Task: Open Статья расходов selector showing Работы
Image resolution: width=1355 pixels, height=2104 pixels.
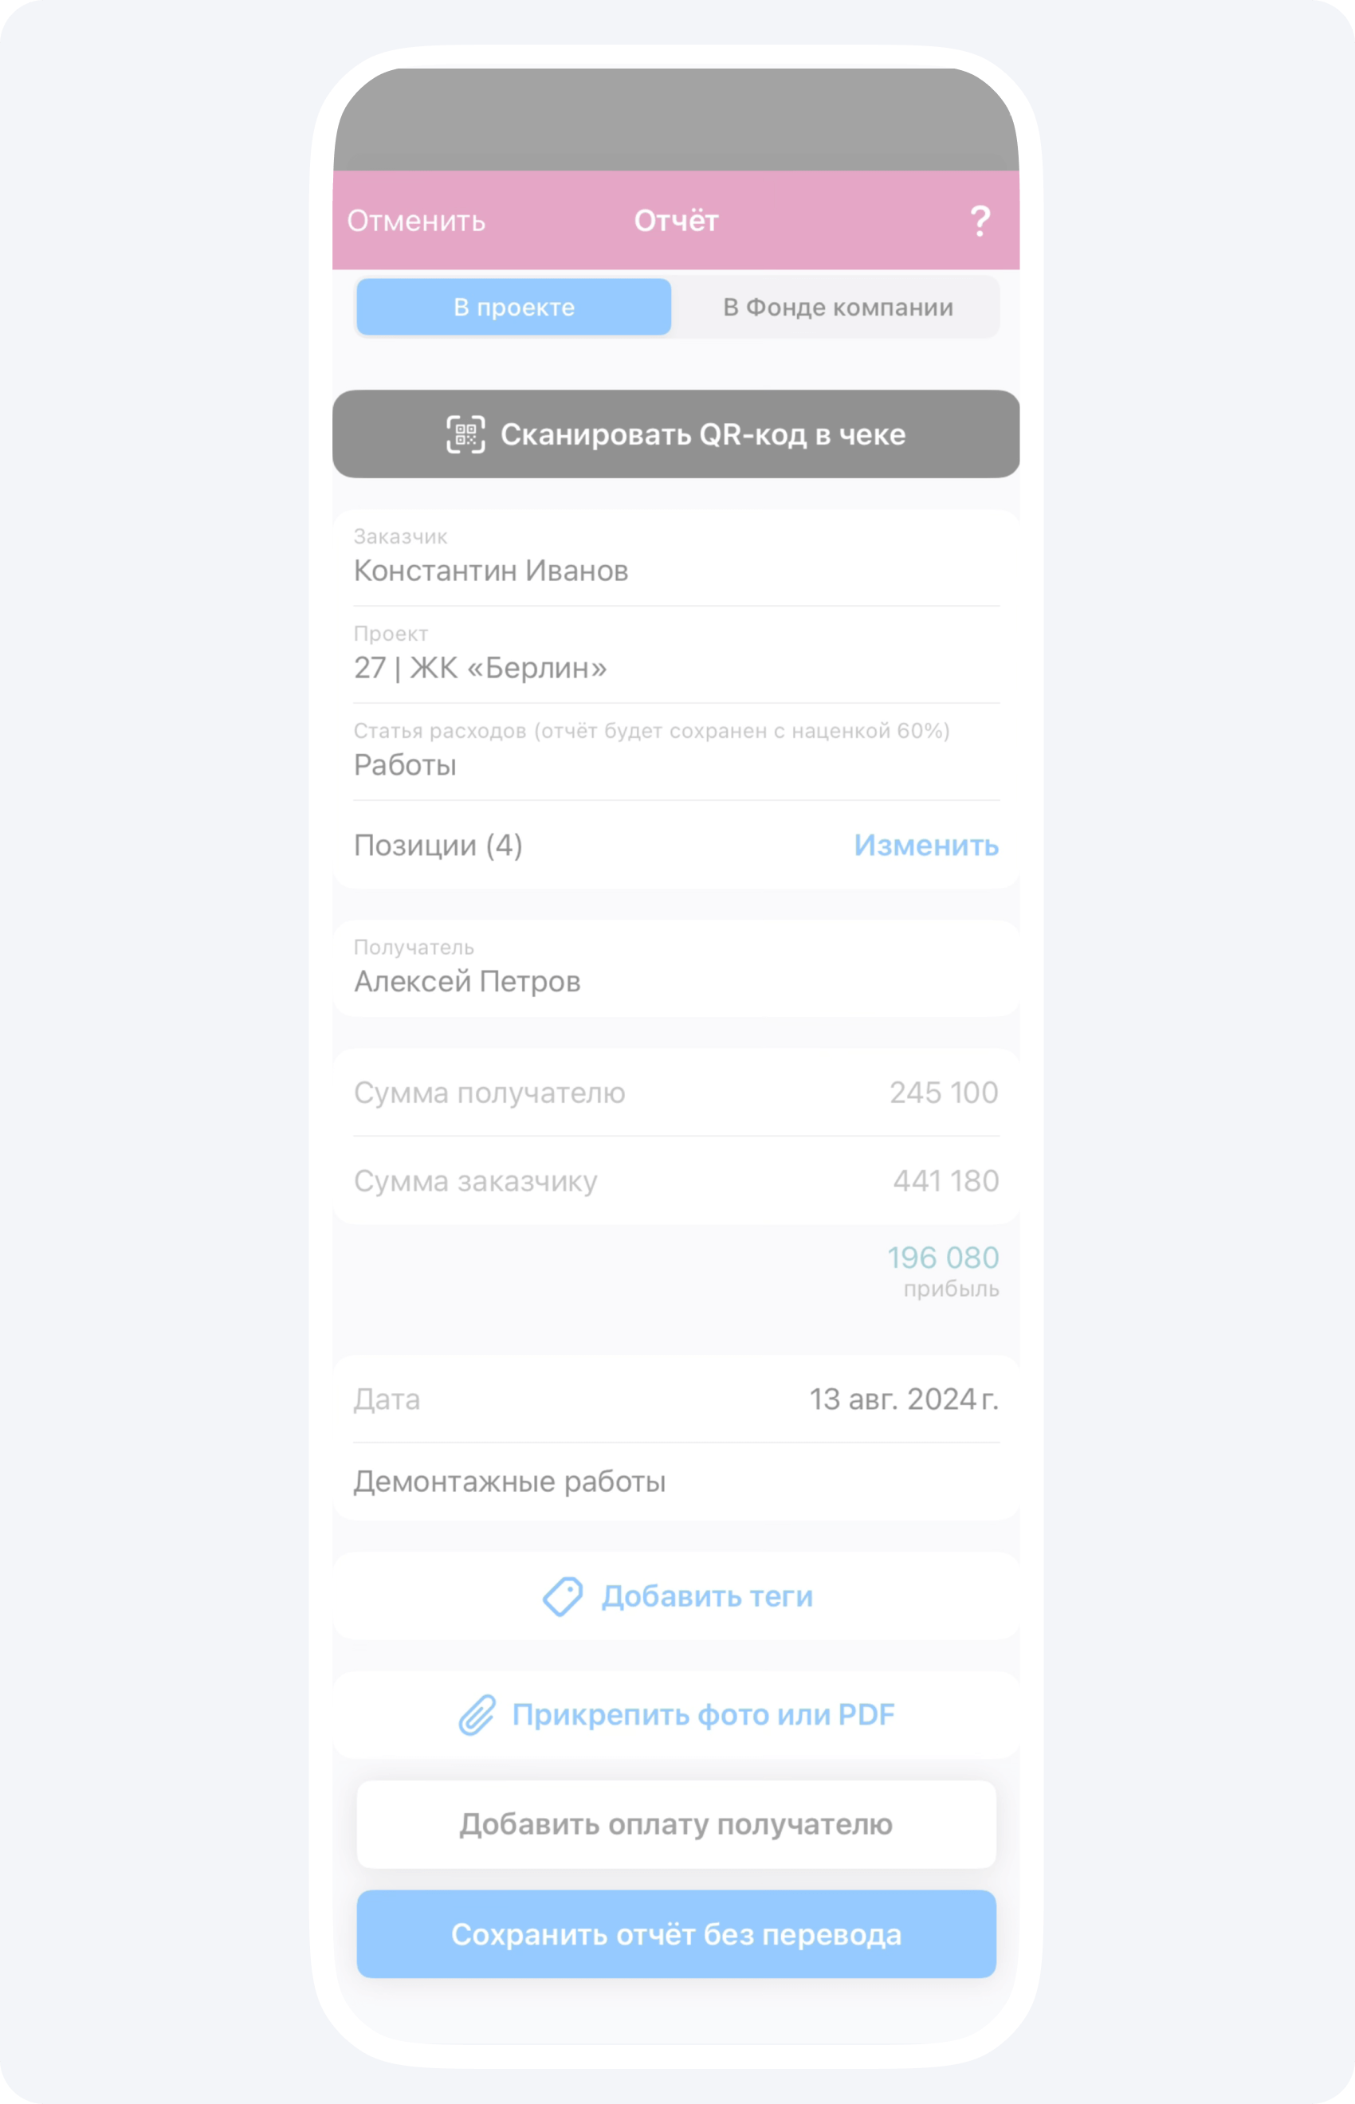Action: [x=676, y=754]
